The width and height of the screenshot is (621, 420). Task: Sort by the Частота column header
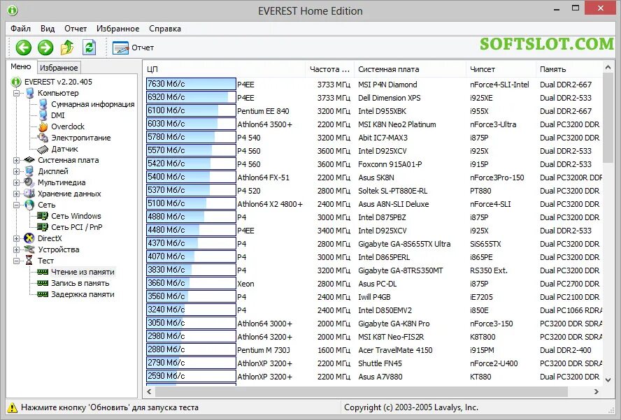[x=329, y=69]
